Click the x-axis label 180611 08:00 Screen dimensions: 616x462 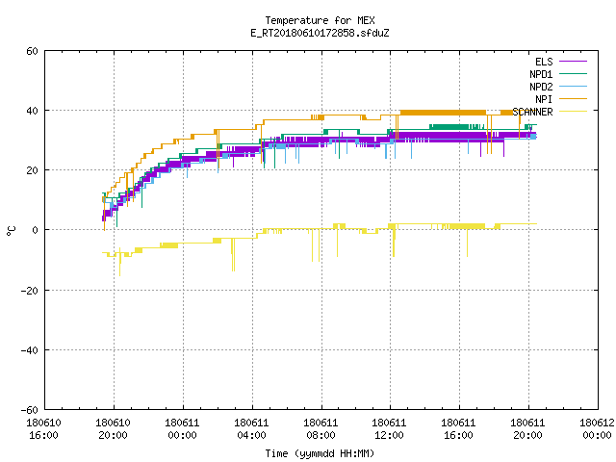point(321,429)
